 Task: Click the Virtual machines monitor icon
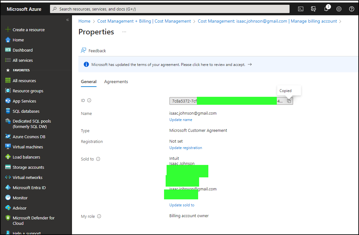8,147
